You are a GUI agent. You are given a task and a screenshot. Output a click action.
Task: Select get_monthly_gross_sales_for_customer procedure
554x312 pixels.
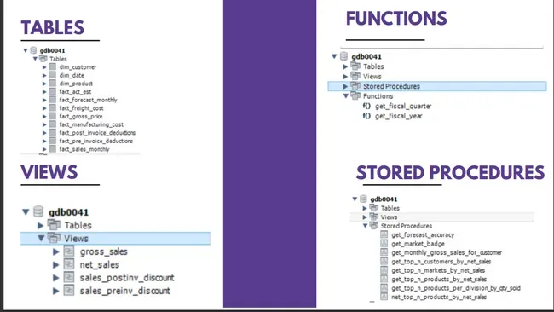tap(447, 252)
